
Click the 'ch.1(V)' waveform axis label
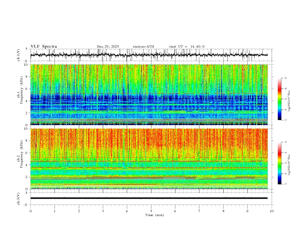(x=19, y=55)
